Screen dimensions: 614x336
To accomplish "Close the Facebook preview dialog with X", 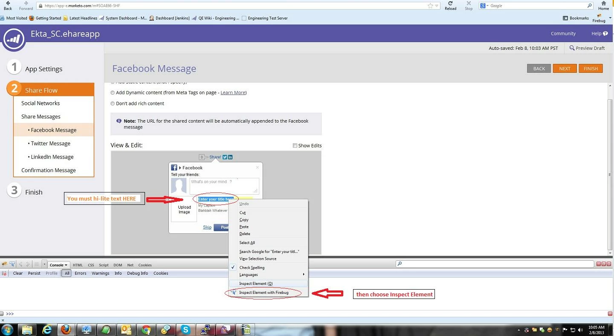I will coord(258,167).
